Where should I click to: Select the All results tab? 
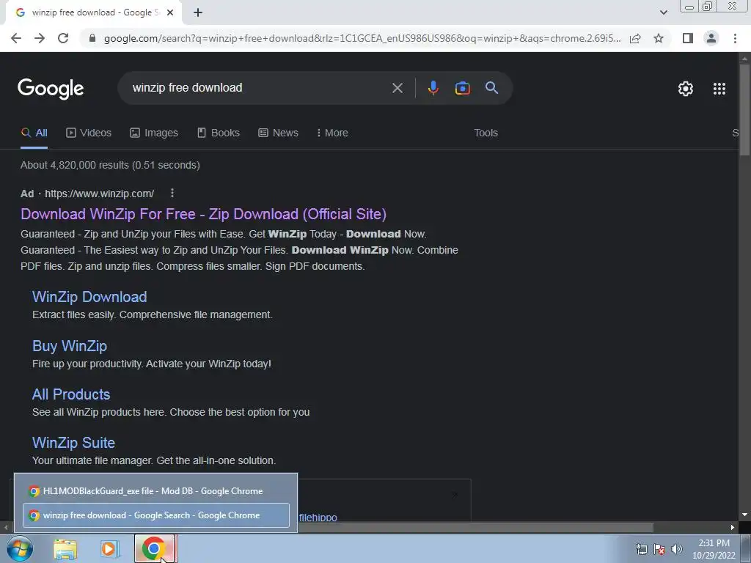tap(34, 133)
